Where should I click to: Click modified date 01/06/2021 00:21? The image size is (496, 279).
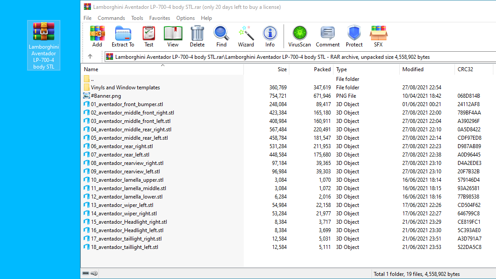tap(422, 104)
